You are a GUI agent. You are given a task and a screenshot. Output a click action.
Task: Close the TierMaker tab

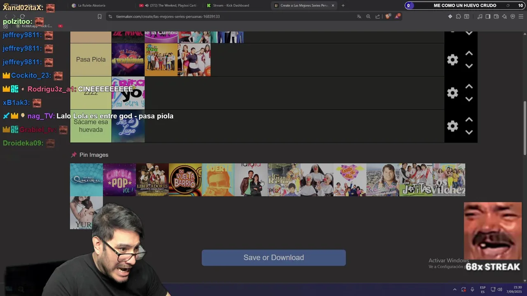click(x=333, y=5)
